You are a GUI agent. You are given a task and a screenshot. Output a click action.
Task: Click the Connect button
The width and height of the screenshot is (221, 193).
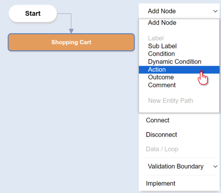point(157,120)
